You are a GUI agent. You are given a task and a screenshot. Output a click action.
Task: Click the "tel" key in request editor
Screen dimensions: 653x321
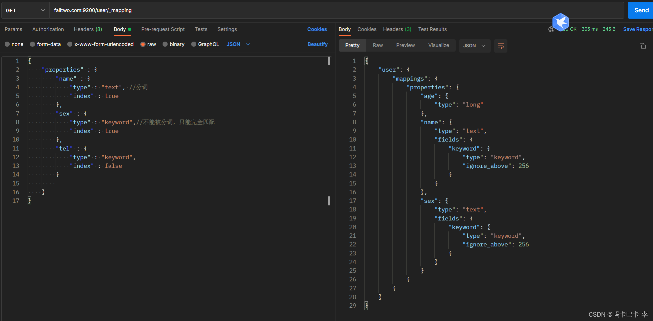click(64, 149)
